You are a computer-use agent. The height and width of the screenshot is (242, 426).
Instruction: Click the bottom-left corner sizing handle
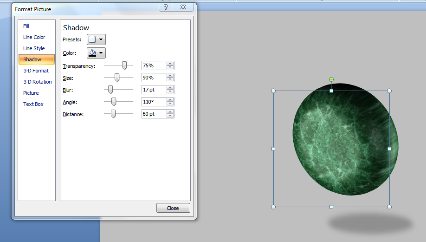tap(273, 207)
